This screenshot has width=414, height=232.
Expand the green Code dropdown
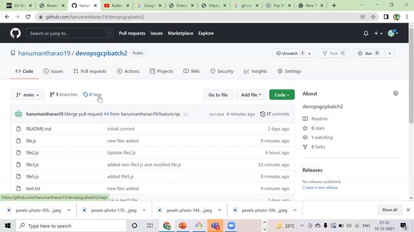click(282, 95)
